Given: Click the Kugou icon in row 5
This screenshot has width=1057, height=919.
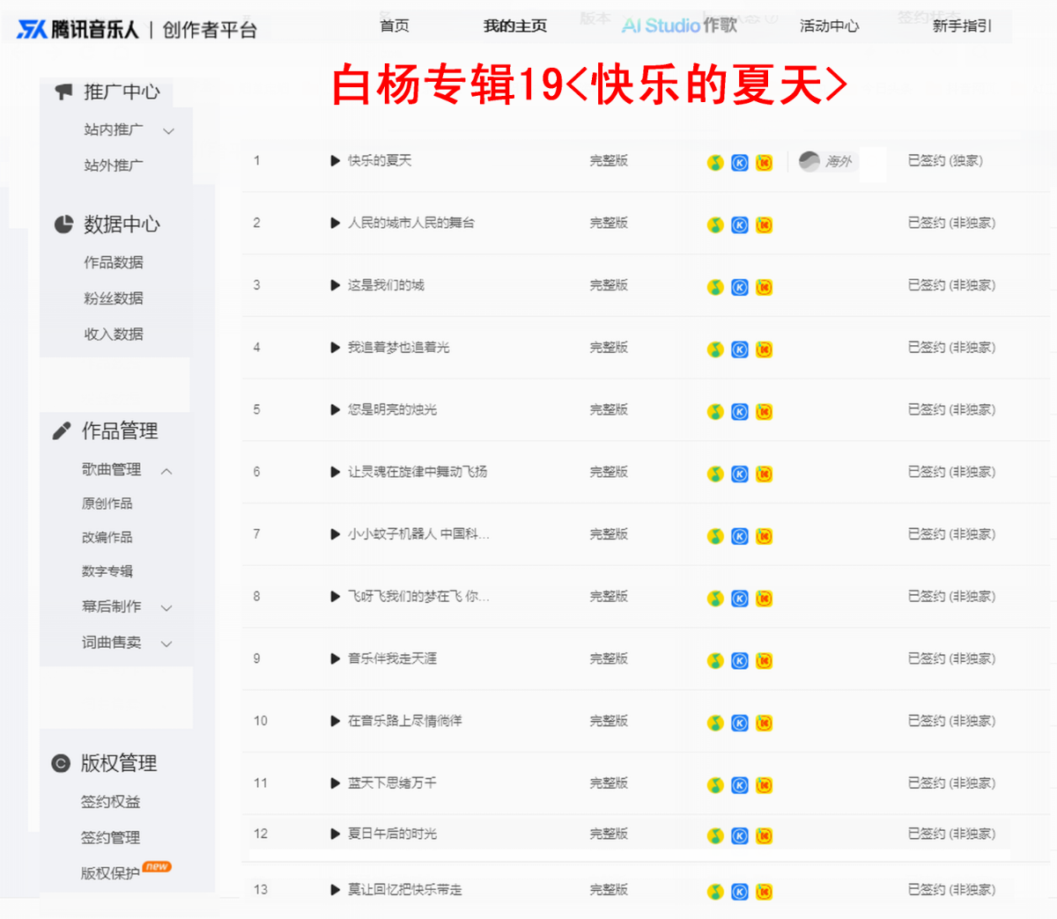Looking at the screenshot, I should tap(740, 412).
